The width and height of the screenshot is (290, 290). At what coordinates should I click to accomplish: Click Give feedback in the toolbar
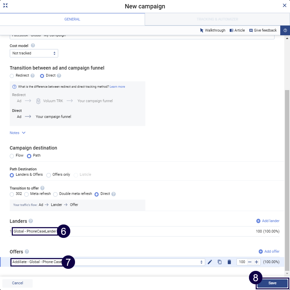point(263,30)
